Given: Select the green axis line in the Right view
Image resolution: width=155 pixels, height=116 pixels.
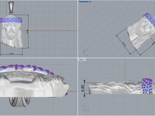Looking at the screenshot, I should pyautogui.click(x=125, y=70).
